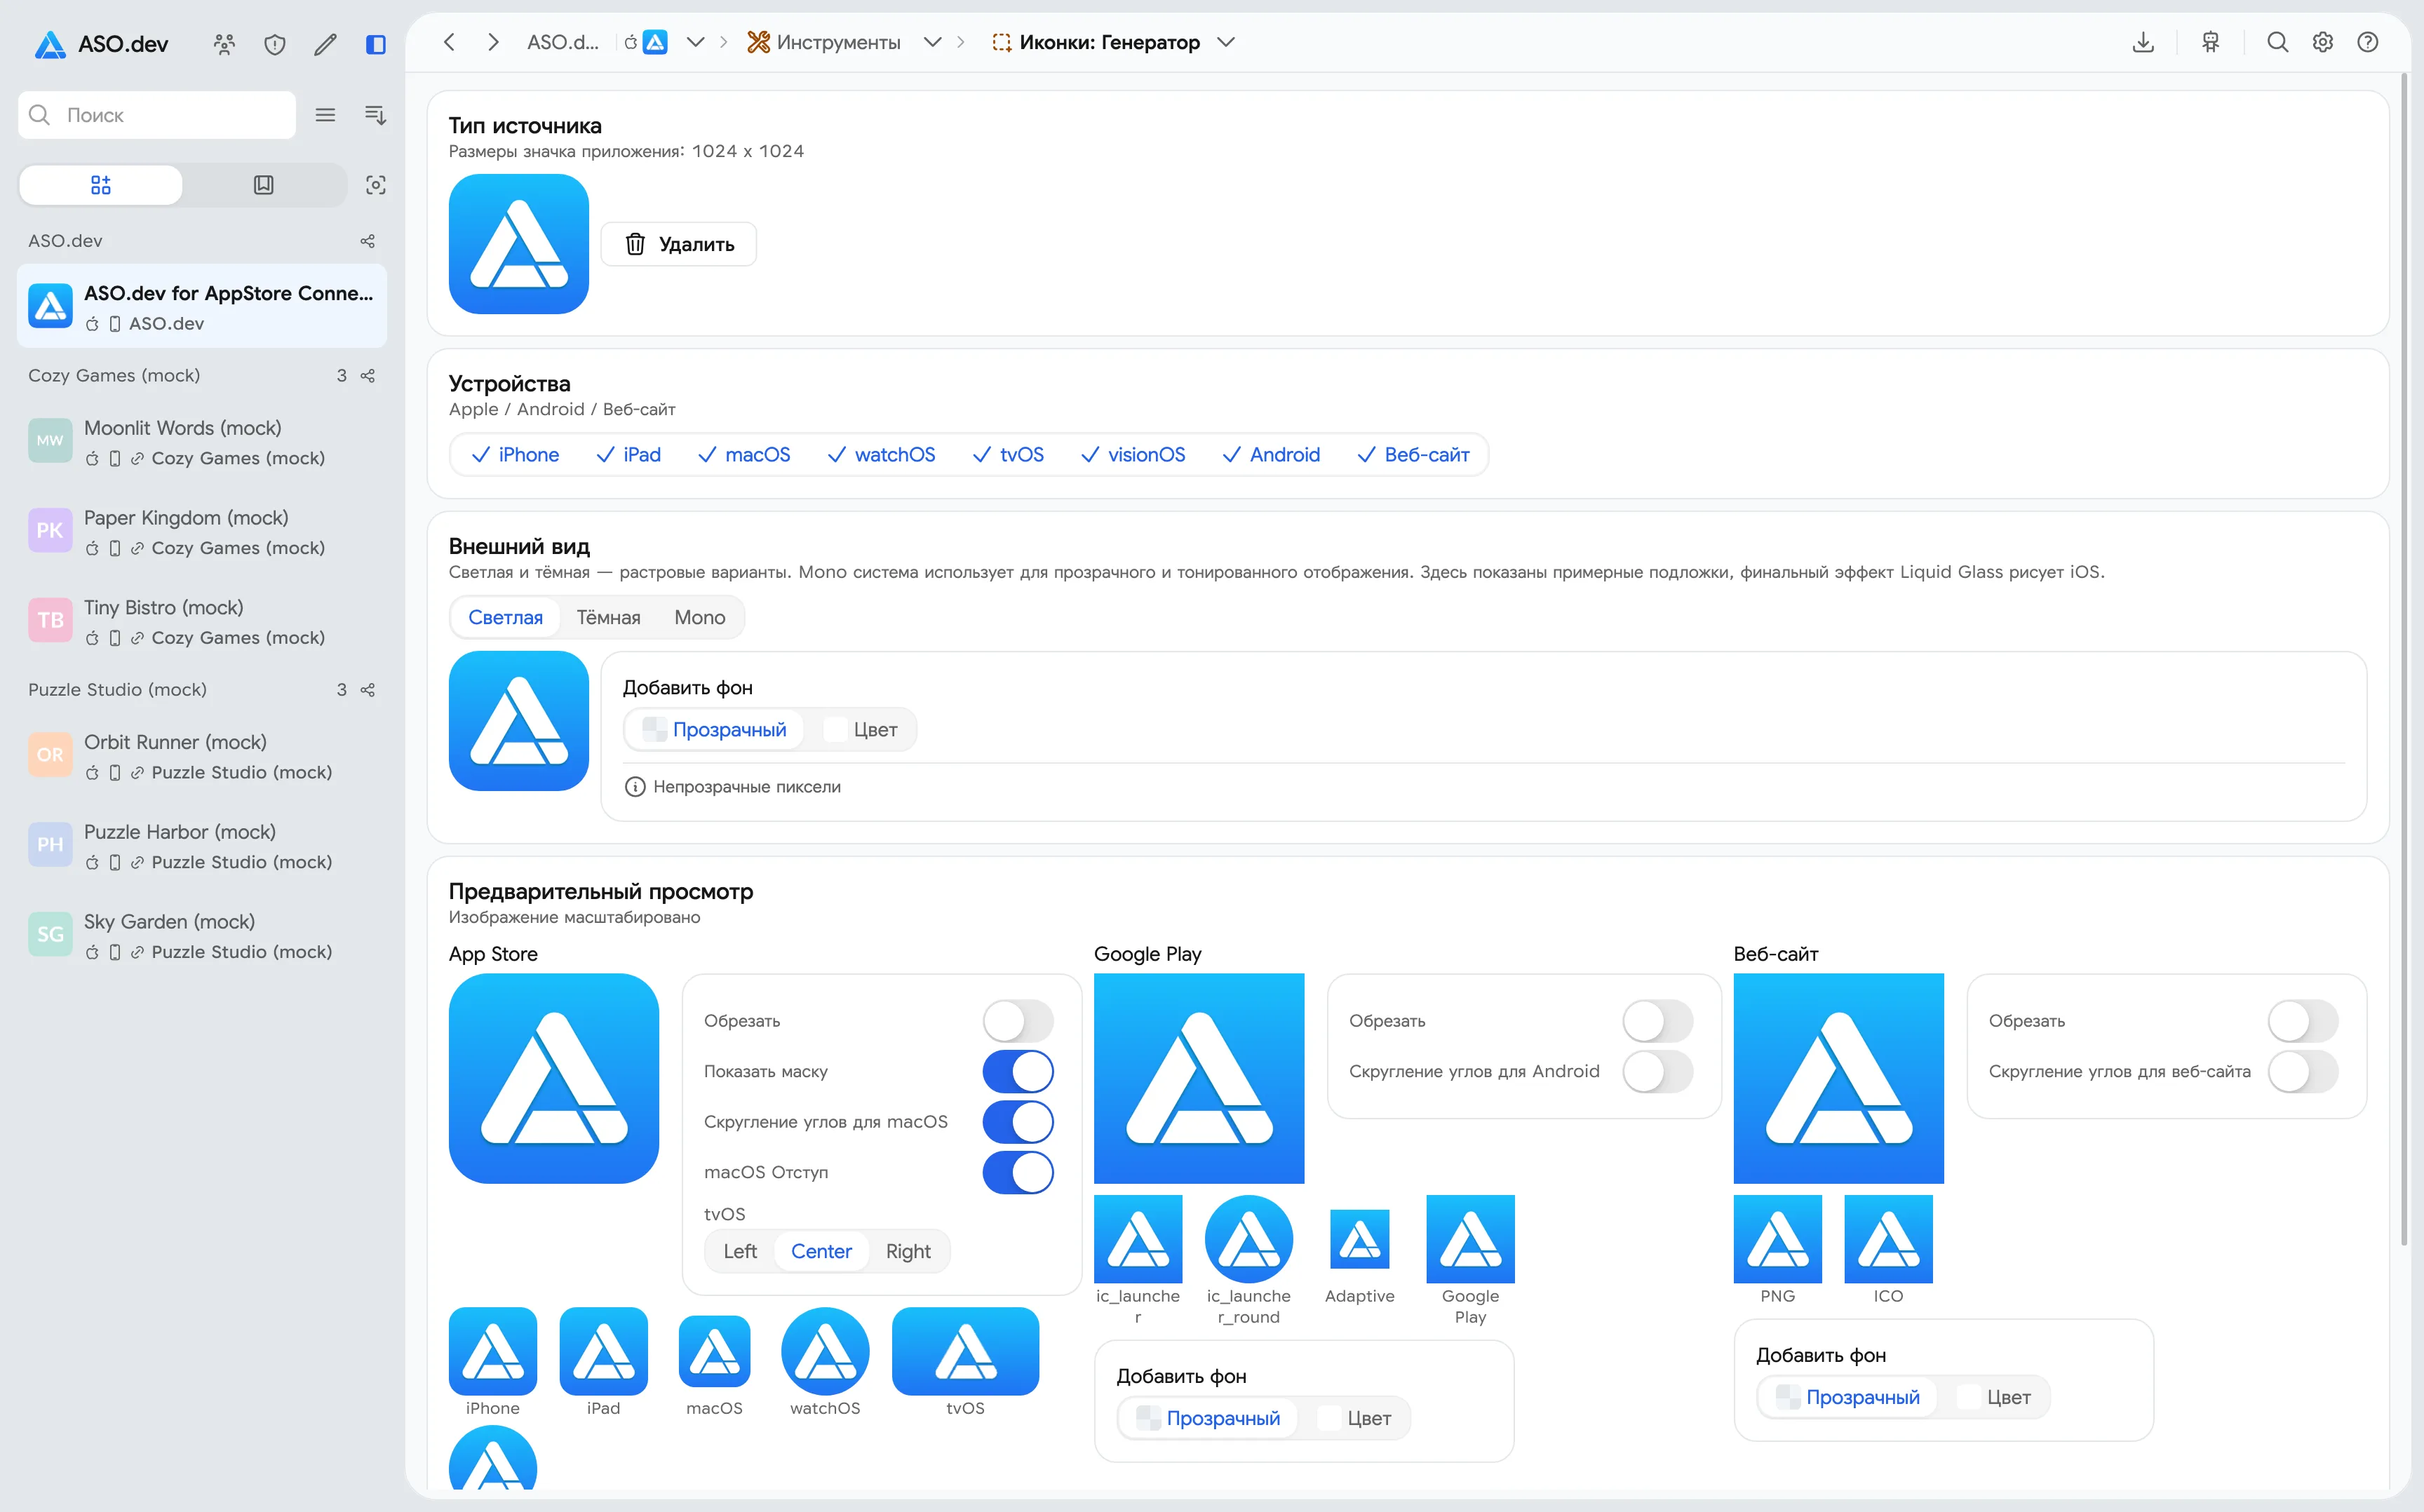Disable Показать маску switch

tap(1018, 1072)
